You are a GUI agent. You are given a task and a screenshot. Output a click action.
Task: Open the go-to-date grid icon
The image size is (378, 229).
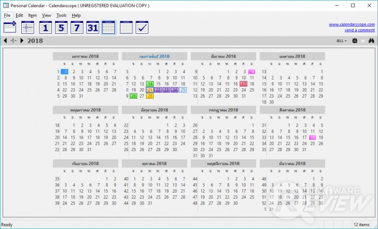pos(28,27)
